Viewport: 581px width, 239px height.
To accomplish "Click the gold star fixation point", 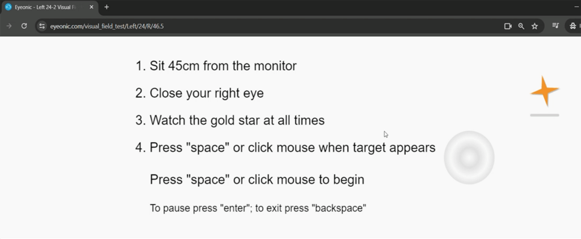I will [544, 91].
